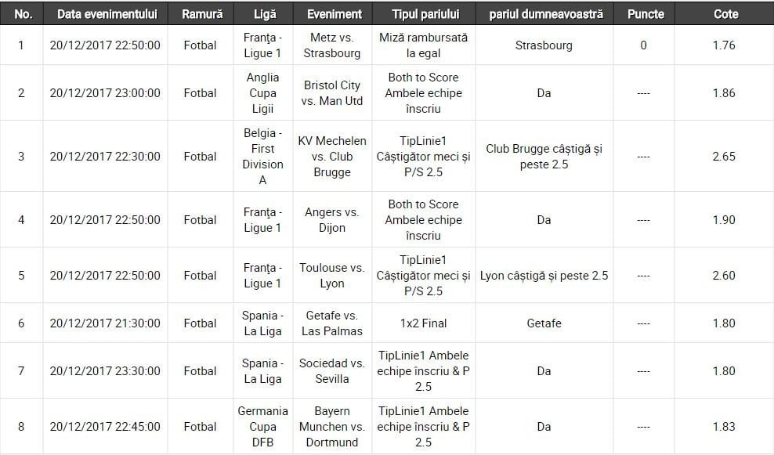Click the 'Lyon câștigă și peste 2.5' bet
774x455 pixels.
544,276
